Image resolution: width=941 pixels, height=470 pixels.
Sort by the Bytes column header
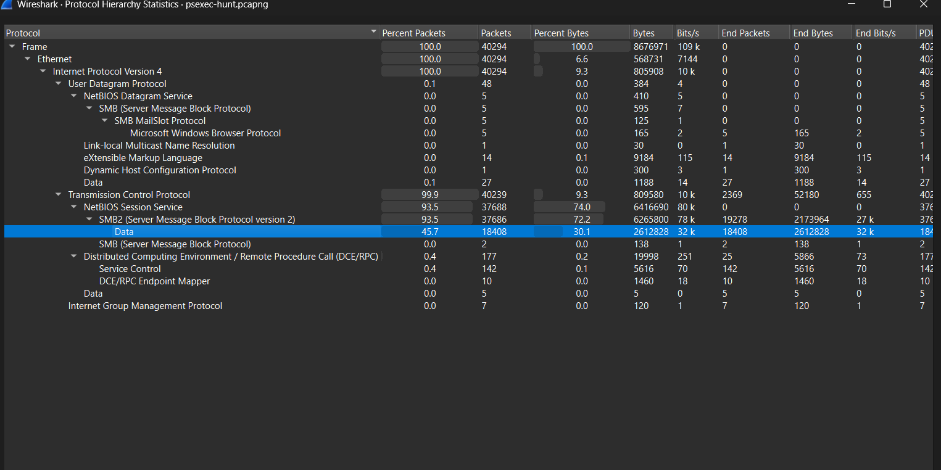tap(652, 33)
